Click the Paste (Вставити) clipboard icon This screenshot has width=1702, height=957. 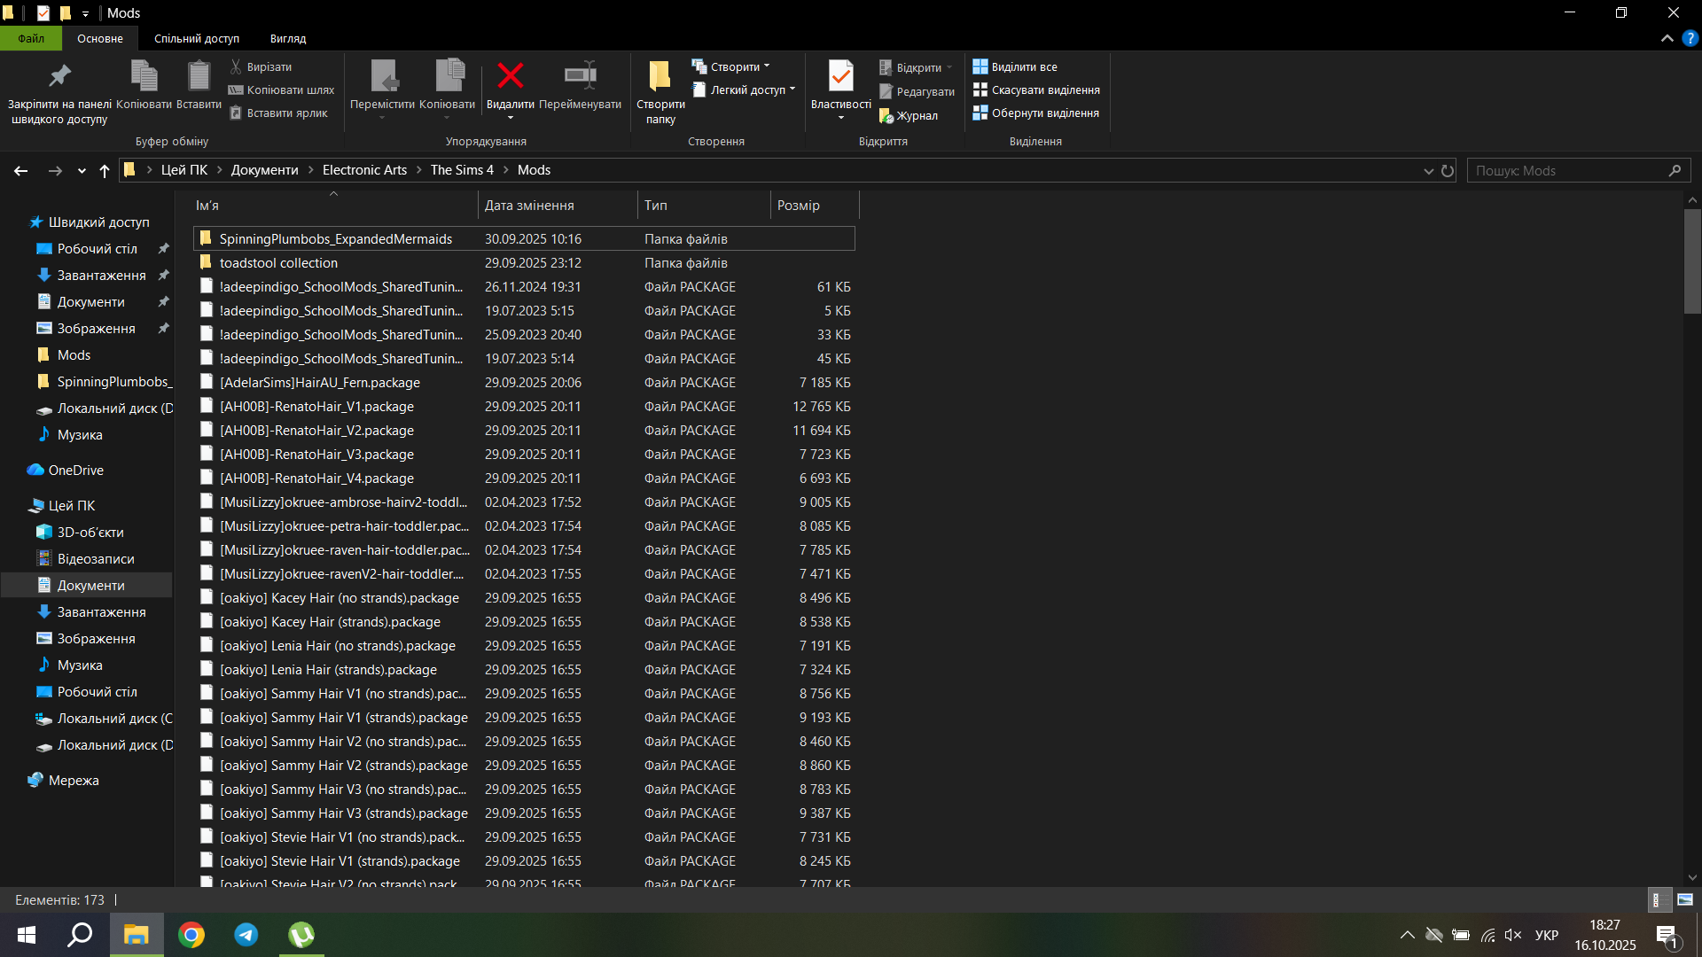[x=199, y=77]
